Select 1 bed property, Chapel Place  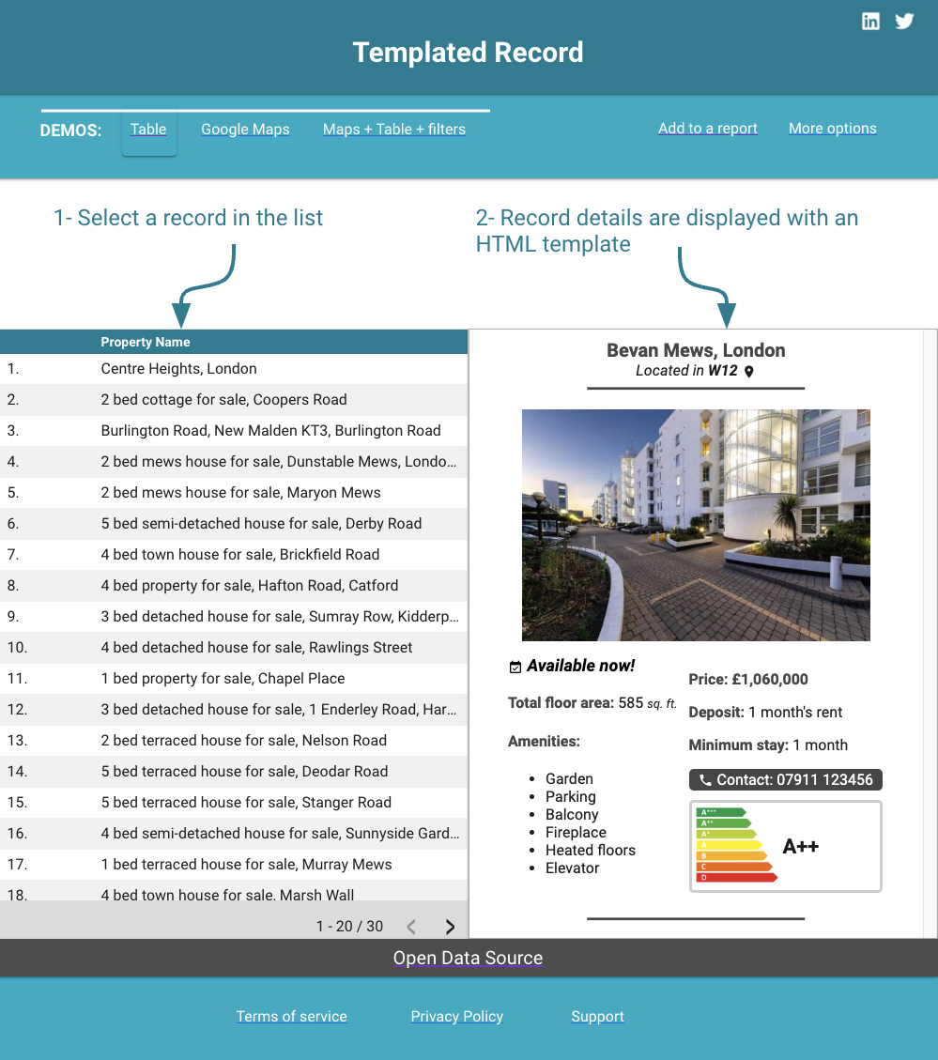[234, 680]
